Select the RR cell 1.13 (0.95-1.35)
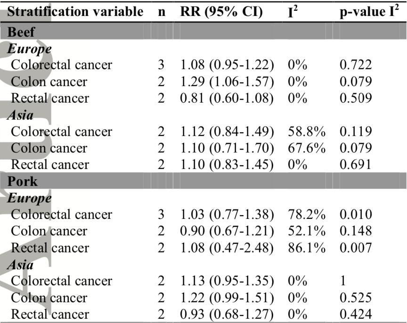 pyautogui.click(x=227, y=281)
